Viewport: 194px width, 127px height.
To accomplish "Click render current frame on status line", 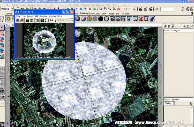I will 141,9.
